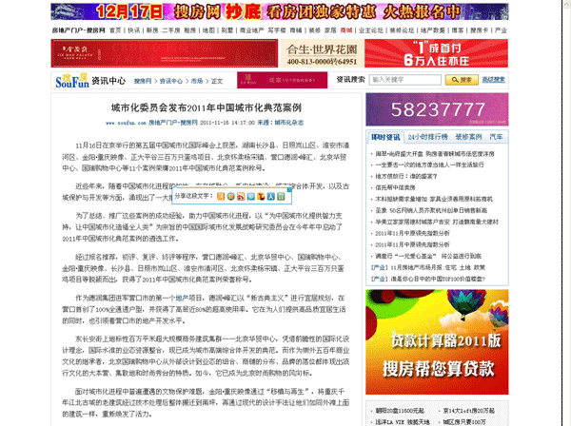Screen dimensions: 571x426
Task: Switch to 汽车 tab
Action: point(496,137)
